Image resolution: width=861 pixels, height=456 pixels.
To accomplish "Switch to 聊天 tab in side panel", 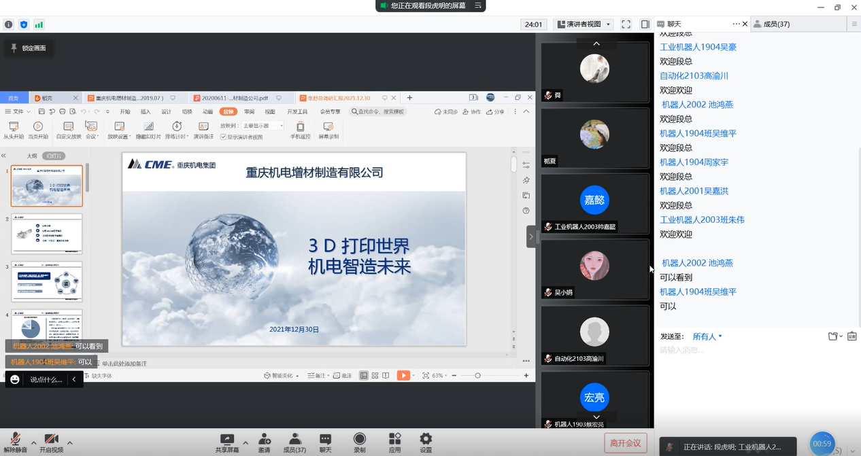I will click(x=675, y=24).
